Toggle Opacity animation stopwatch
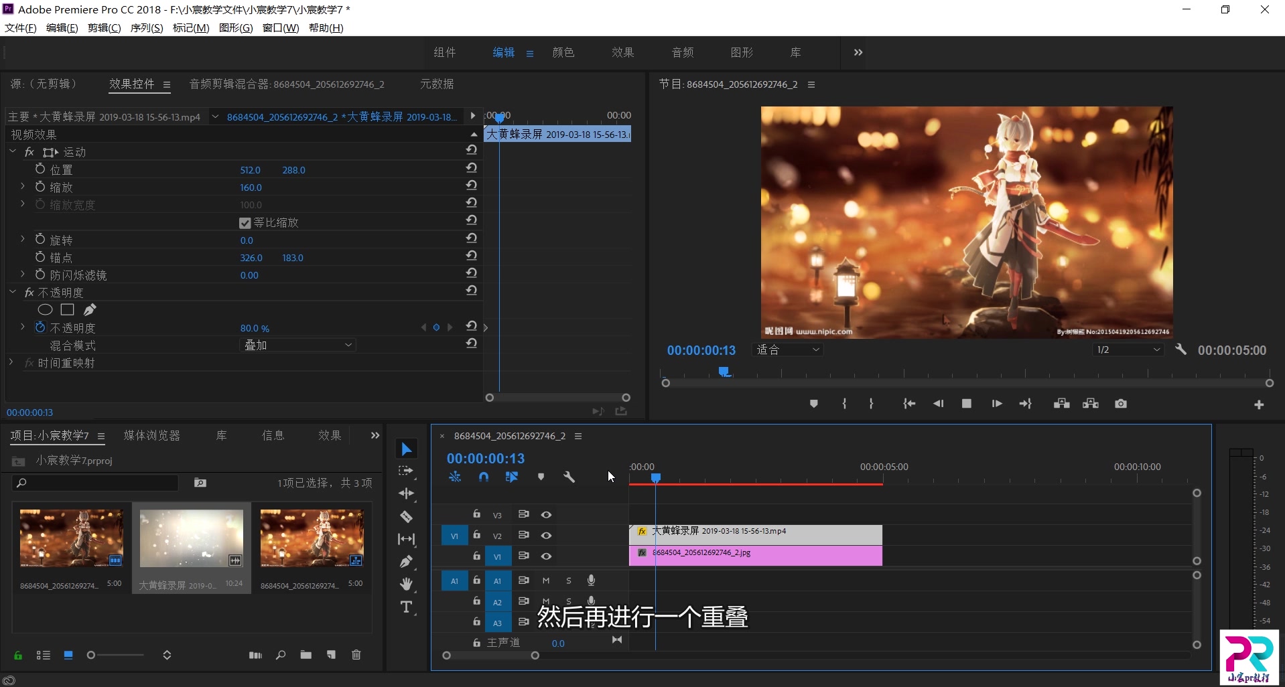Viewport: 1285px width, 687px height. 40,327
